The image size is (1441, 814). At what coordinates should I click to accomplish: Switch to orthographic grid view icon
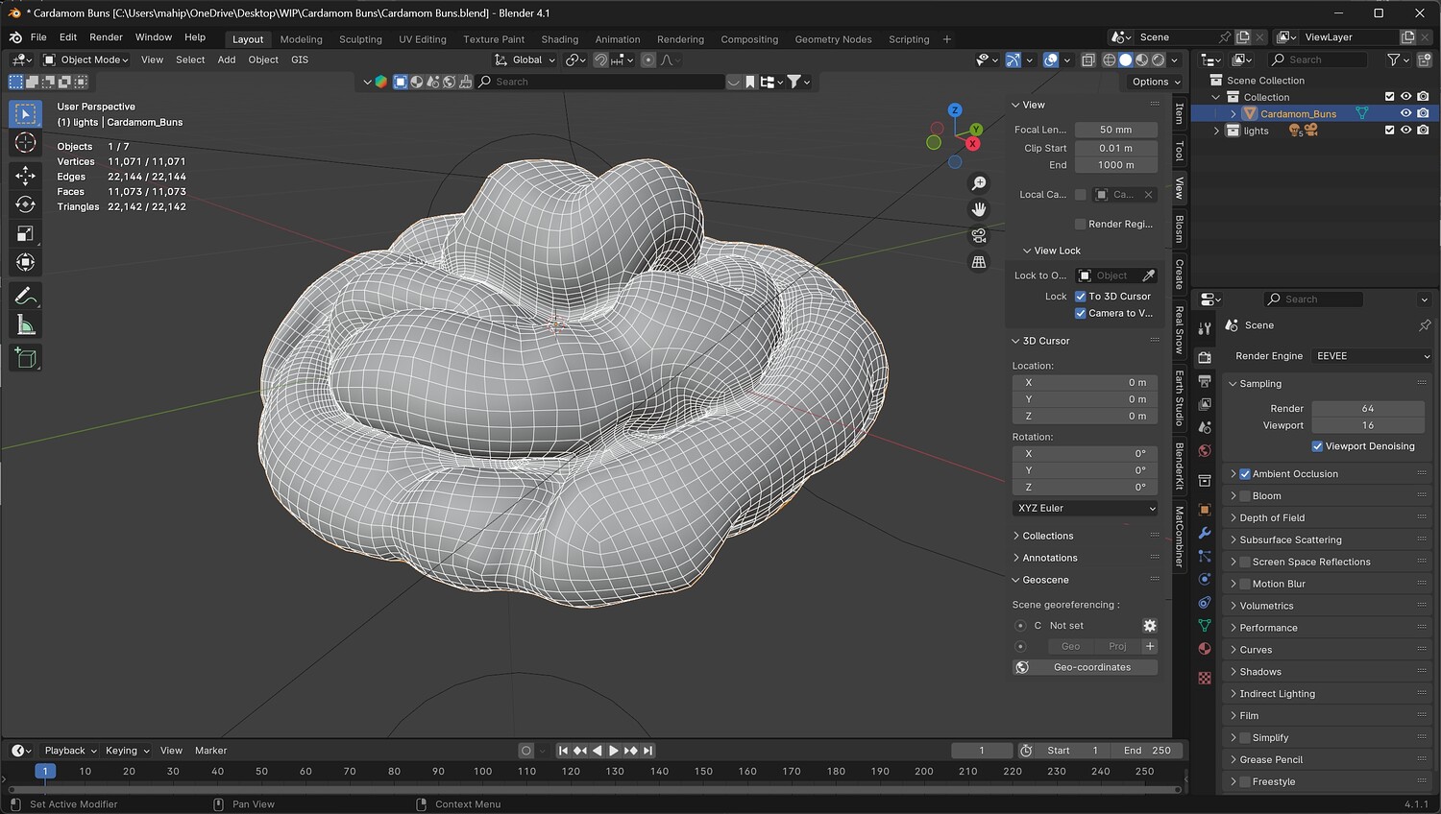[x=978, y=261]
